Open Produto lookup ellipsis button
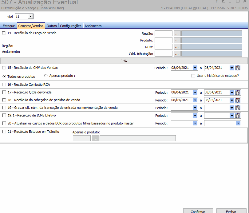 (x=177, y=40)
